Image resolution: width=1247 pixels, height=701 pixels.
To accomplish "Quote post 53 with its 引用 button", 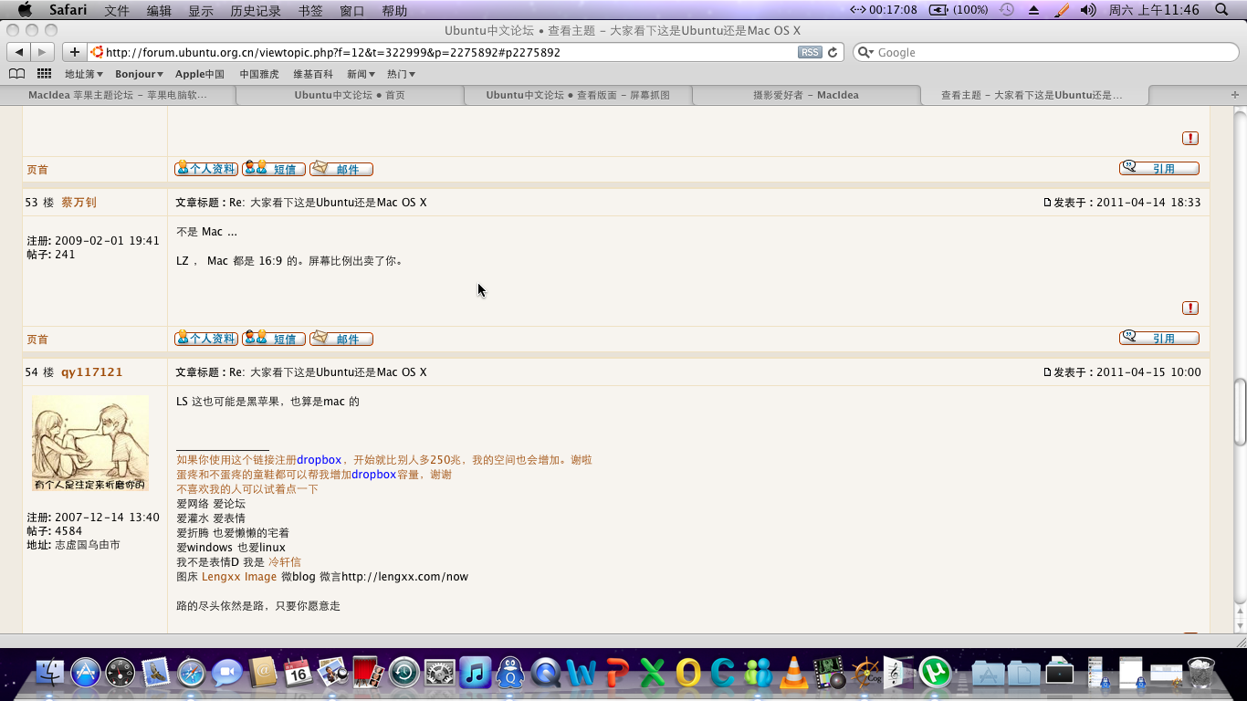I will tap(1159, 338).
